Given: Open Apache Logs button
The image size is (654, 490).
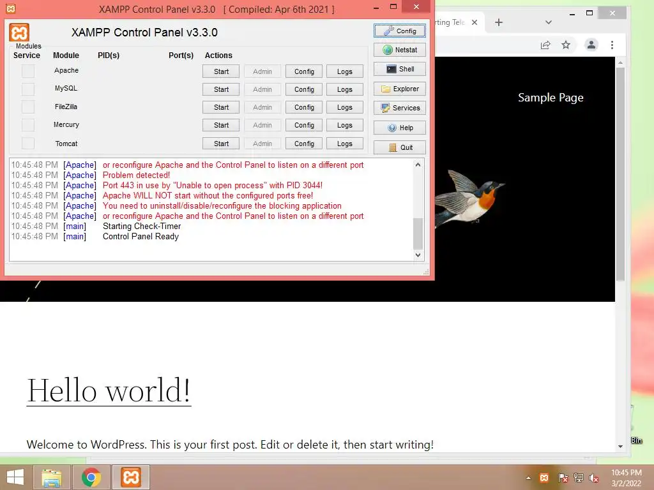Looking at the screenshot, I should click(x=344, y=71).
